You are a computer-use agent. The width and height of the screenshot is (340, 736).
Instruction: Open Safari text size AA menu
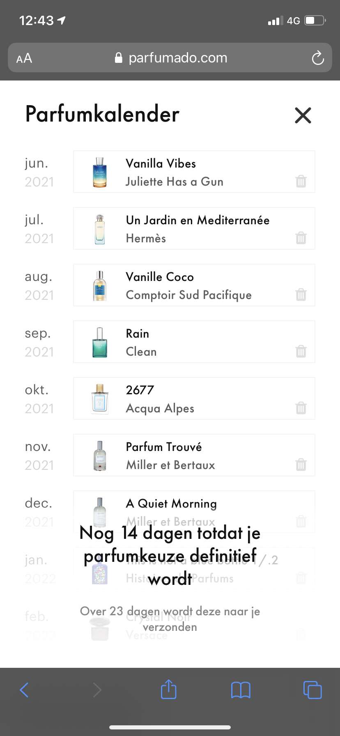[24, 58]
